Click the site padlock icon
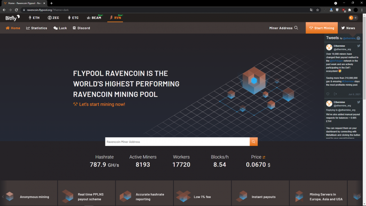Image resolution: width=366 pixels, height=206 pixels. coord(24,10)
